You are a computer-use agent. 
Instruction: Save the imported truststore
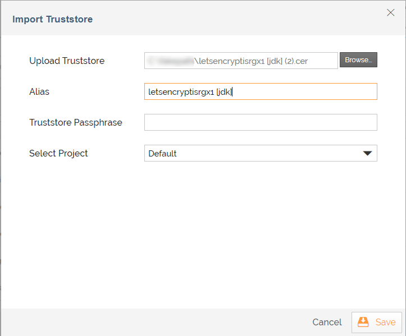377,322
